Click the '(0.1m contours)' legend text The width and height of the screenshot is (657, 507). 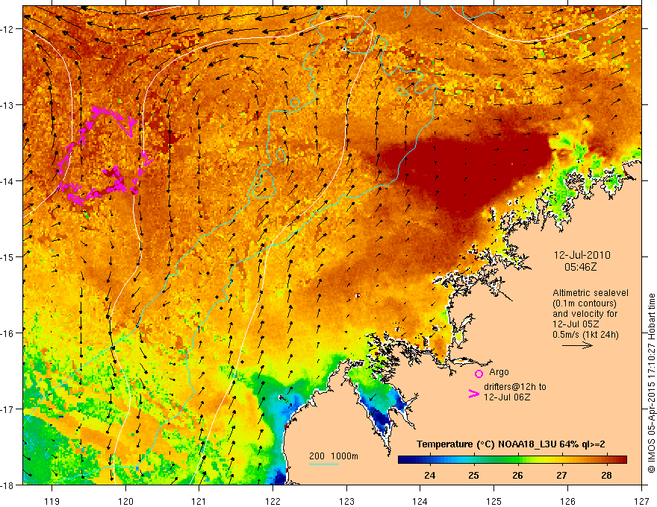coord(585,303)
